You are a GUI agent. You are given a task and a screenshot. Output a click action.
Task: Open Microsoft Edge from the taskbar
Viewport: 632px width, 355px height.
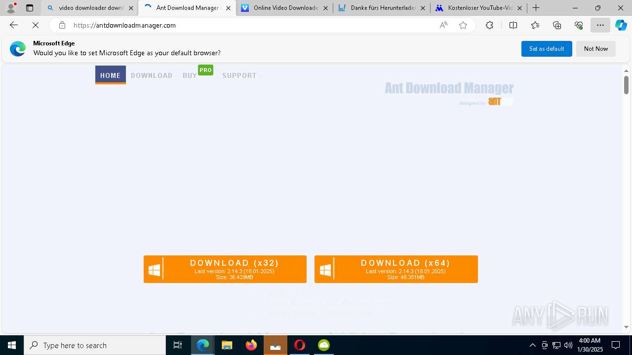[x=203, y=345]
